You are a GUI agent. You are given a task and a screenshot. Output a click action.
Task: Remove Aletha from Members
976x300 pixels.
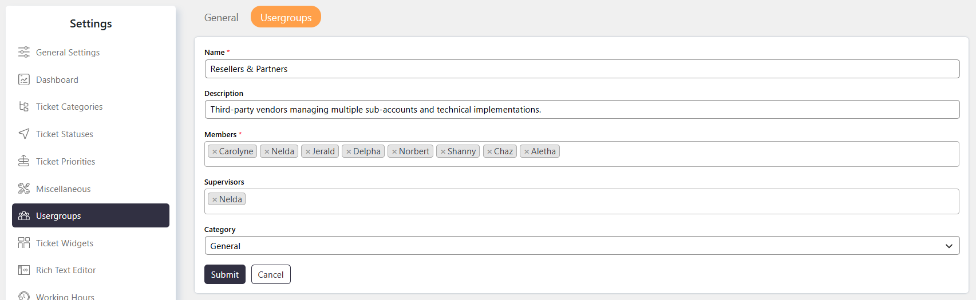[527, 151]
